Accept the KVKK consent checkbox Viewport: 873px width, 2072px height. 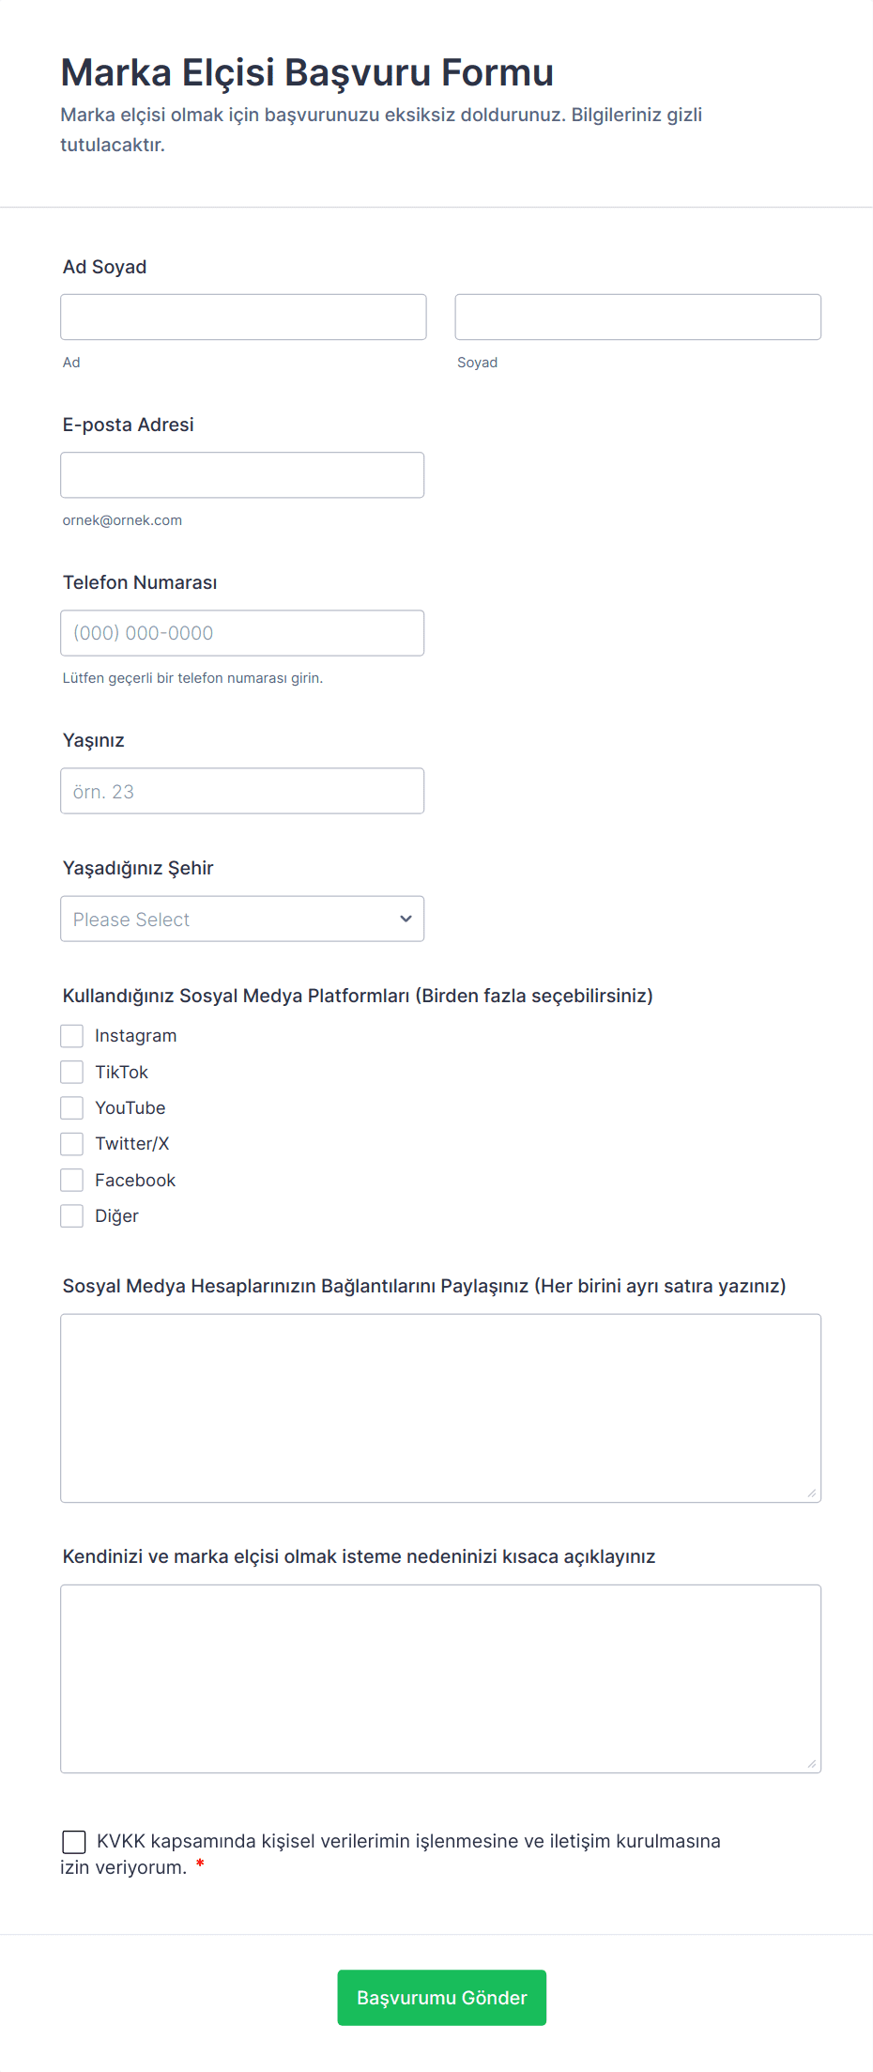pos(74,1842)
